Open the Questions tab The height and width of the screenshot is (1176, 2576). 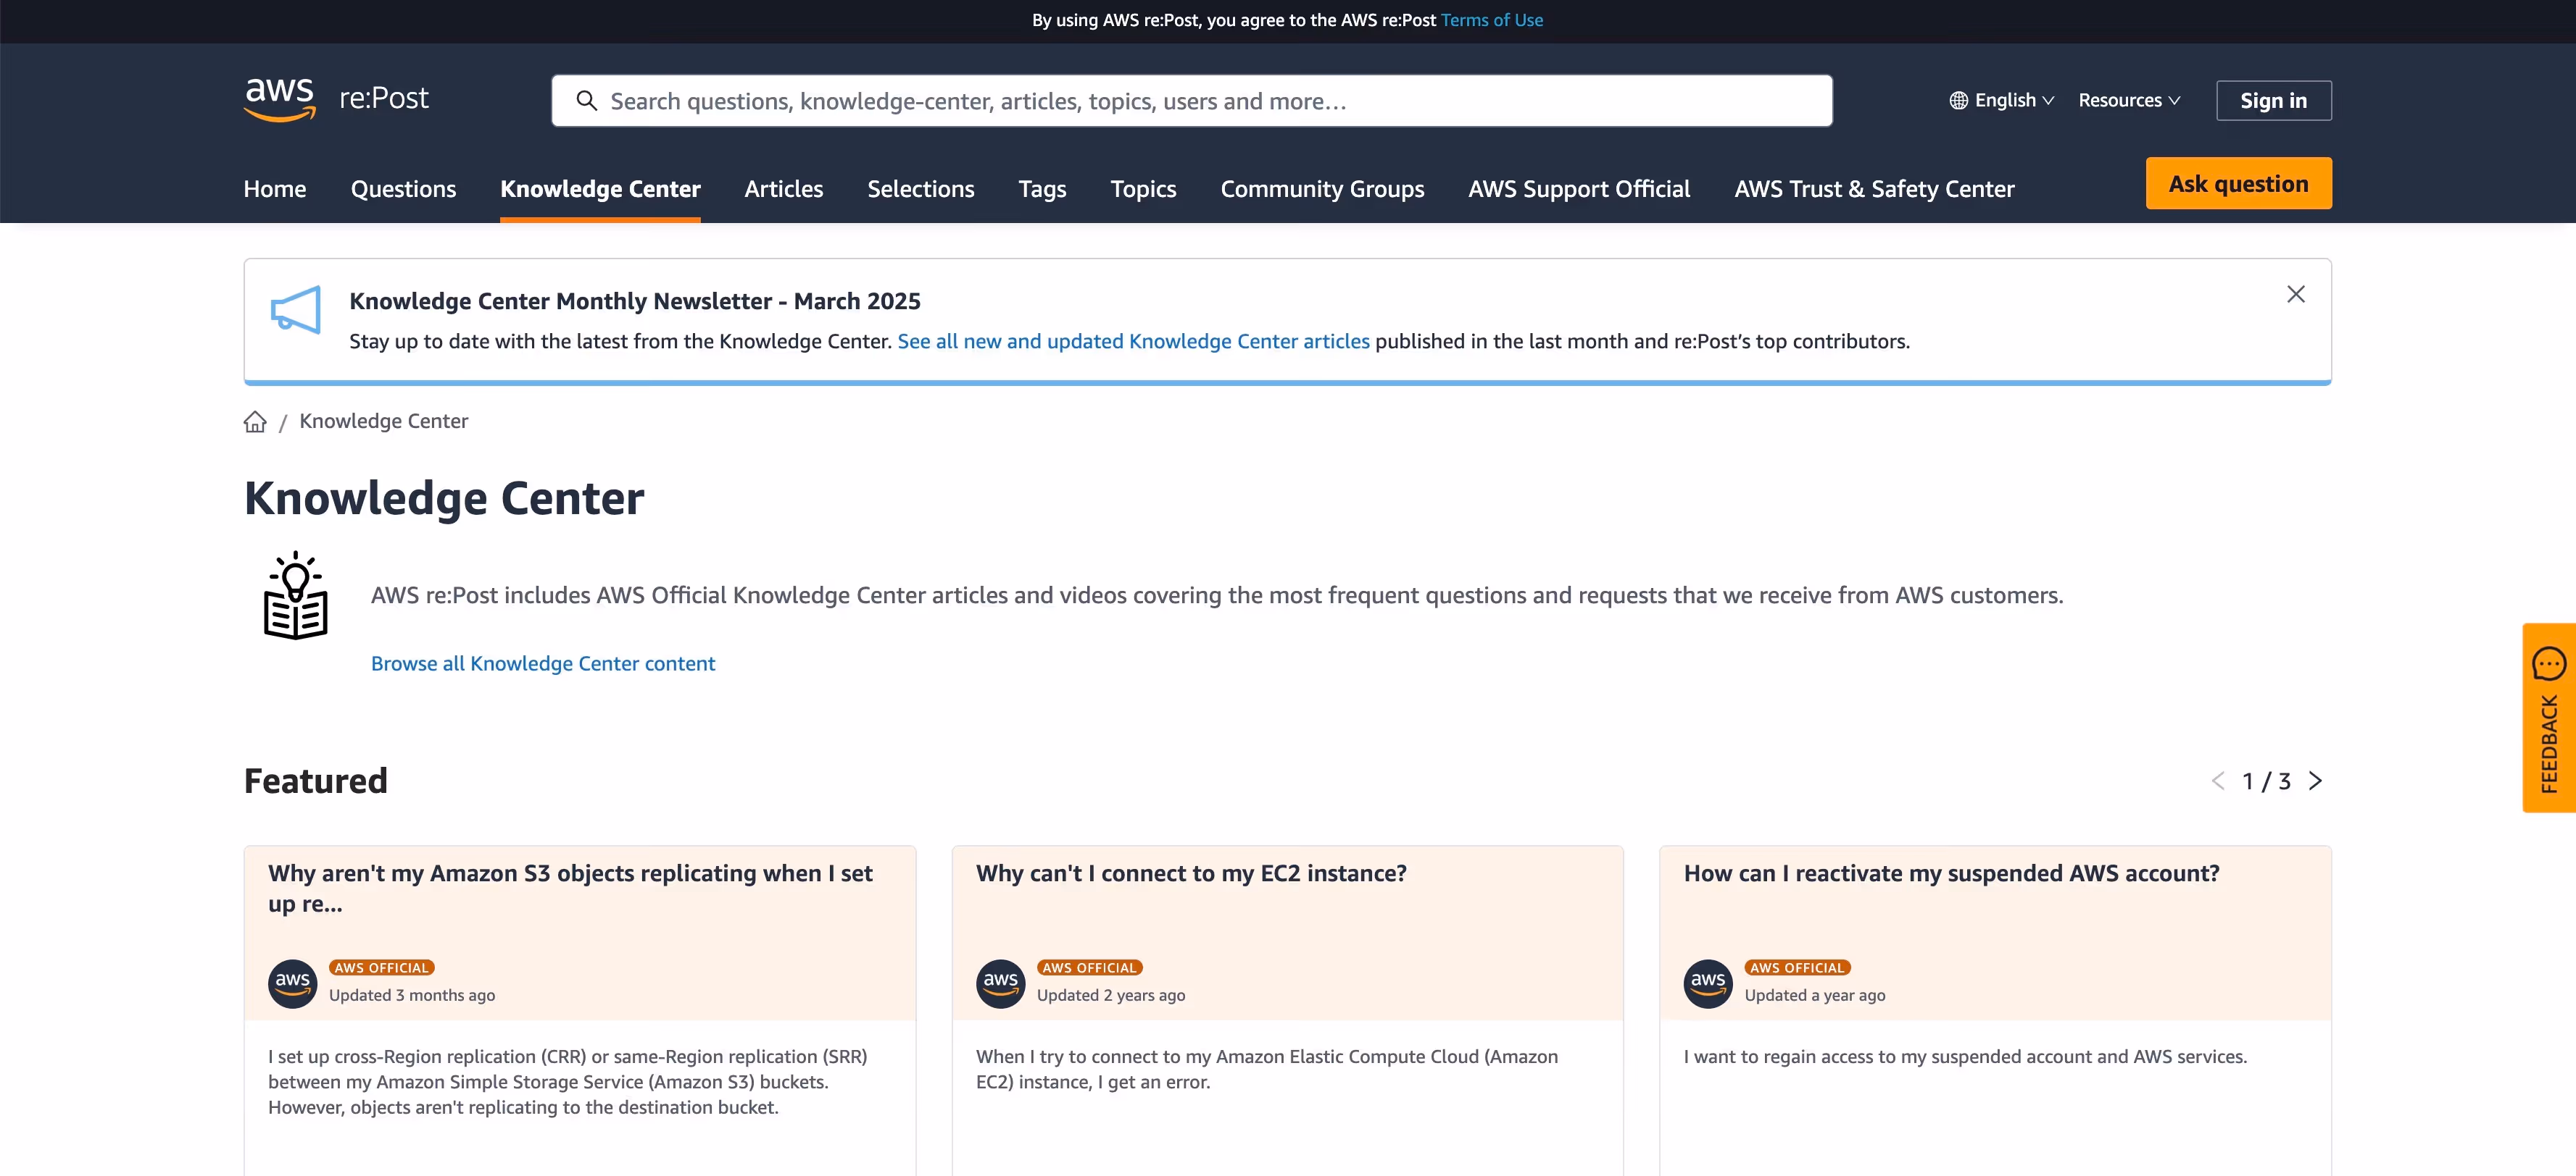(x=403, y=189)
